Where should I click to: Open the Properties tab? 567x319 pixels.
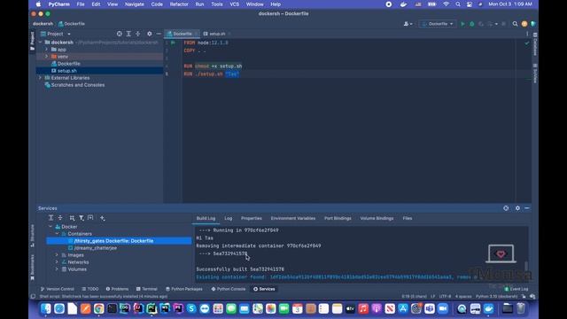[252, 219]
